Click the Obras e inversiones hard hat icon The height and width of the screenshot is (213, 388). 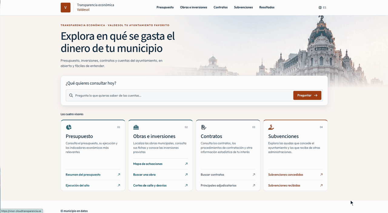(x=136, y=127)
